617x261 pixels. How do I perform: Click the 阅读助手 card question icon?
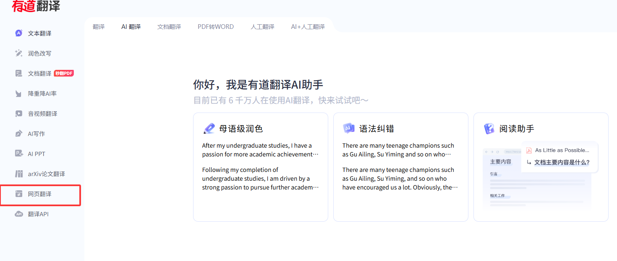click(x=489, y=128)
